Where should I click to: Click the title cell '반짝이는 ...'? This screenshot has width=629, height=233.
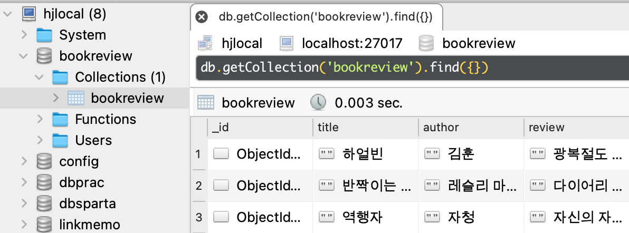pyautogui.click(x=366, y=185)
